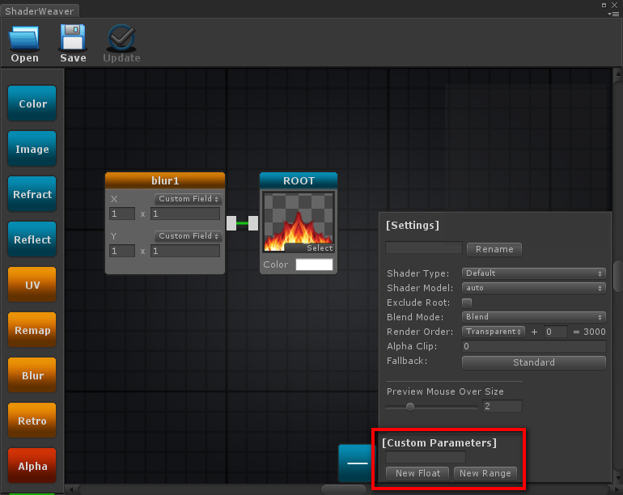Collapse the settings panel with the blue minus button

357,463
